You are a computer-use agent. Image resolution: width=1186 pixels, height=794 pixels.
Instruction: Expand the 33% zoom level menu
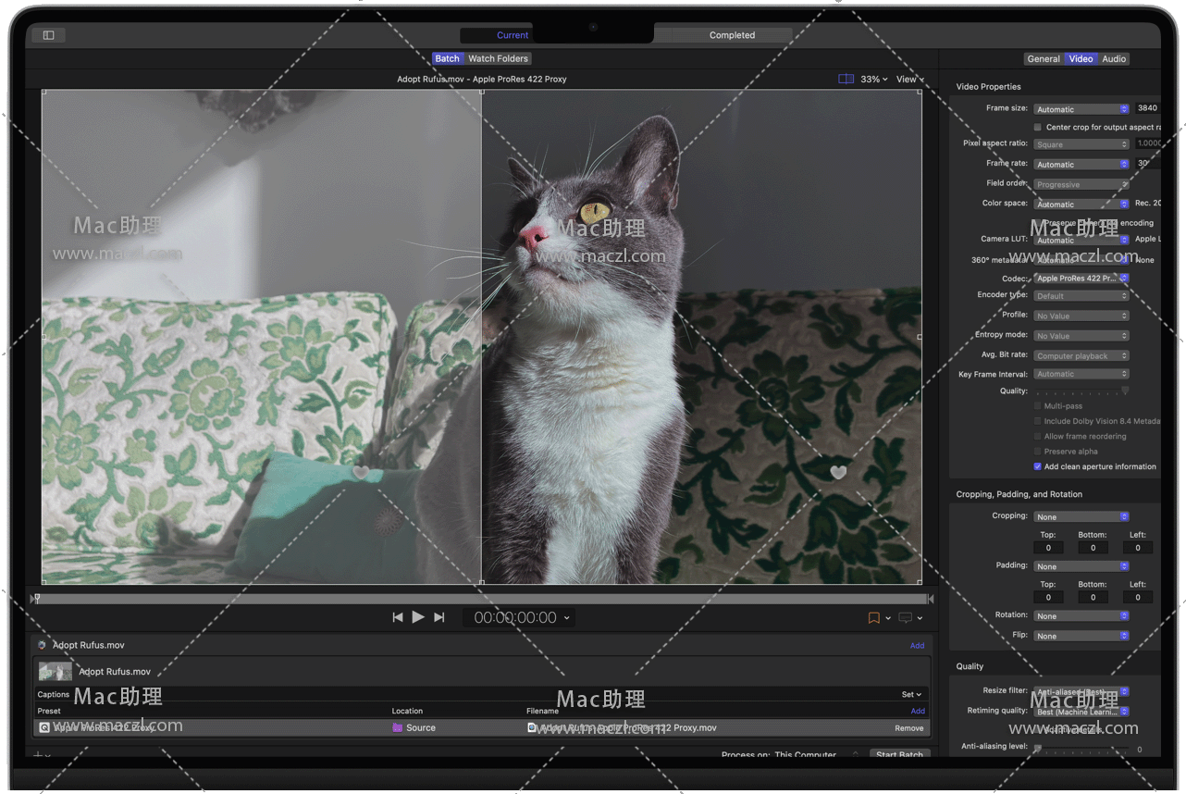[873, 80]
